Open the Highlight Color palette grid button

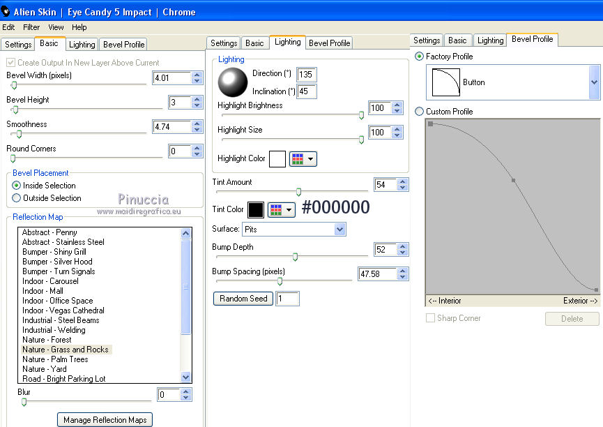click(x=303, y=158)
